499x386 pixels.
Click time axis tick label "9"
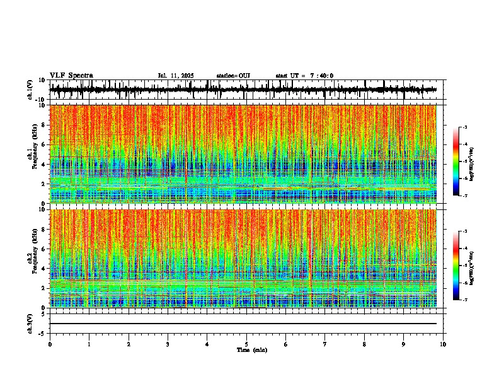click(x=403, y=344)
